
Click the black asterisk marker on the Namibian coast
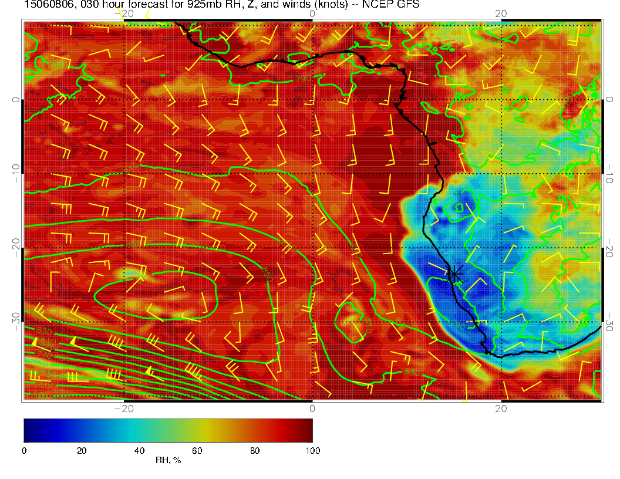pyautogui.click(x=455, y=274)
